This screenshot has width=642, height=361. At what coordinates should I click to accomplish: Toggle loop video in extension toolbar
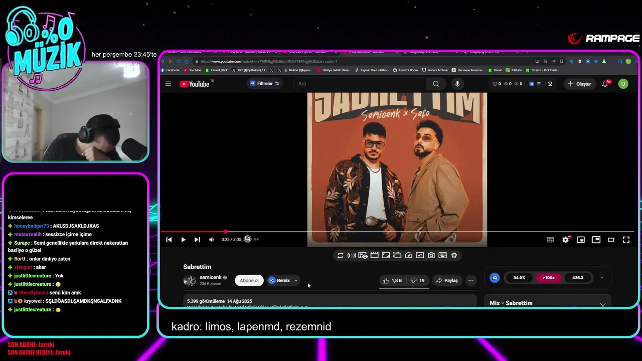coord(340,255)
